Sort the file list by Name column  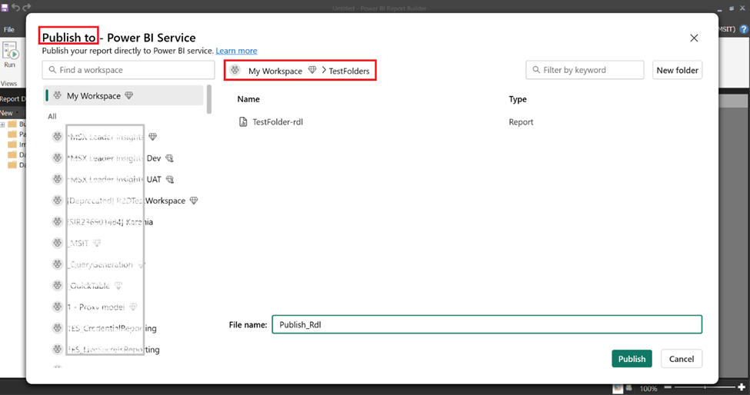pos(248,99)
